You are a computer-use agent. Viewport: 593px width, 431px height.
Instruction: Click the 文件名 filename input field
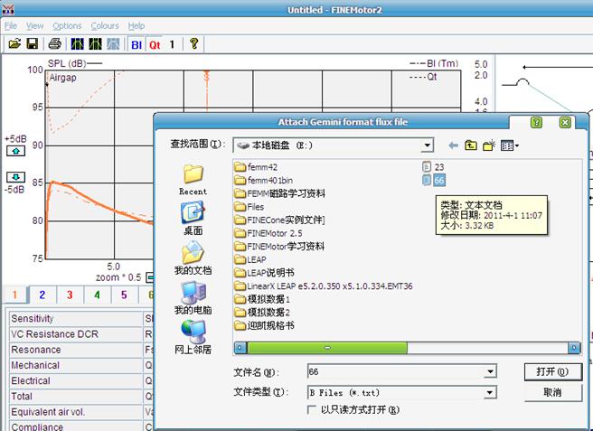396,372
